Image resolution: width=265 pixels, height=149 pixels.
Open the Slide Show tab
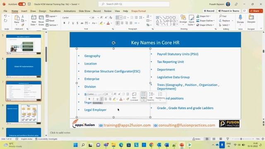84,11
